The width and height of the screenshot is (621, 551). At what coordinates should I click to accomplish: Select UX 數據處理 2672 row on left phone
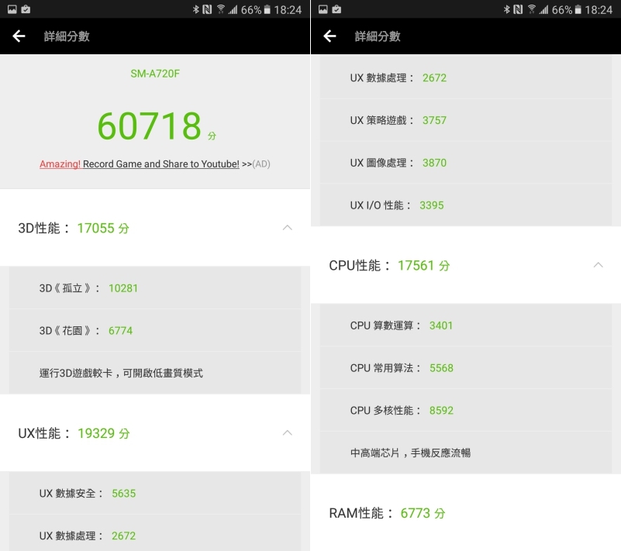(155, 533)
